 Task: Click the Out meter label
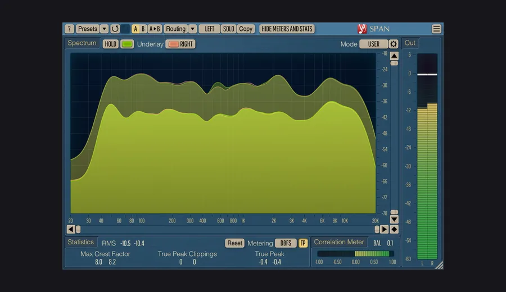tap(410, 43)
